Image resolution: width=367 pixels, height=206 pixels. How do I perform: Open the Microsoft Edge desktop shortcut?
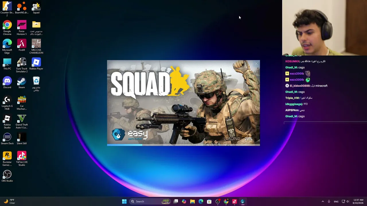tap(7, 46)
